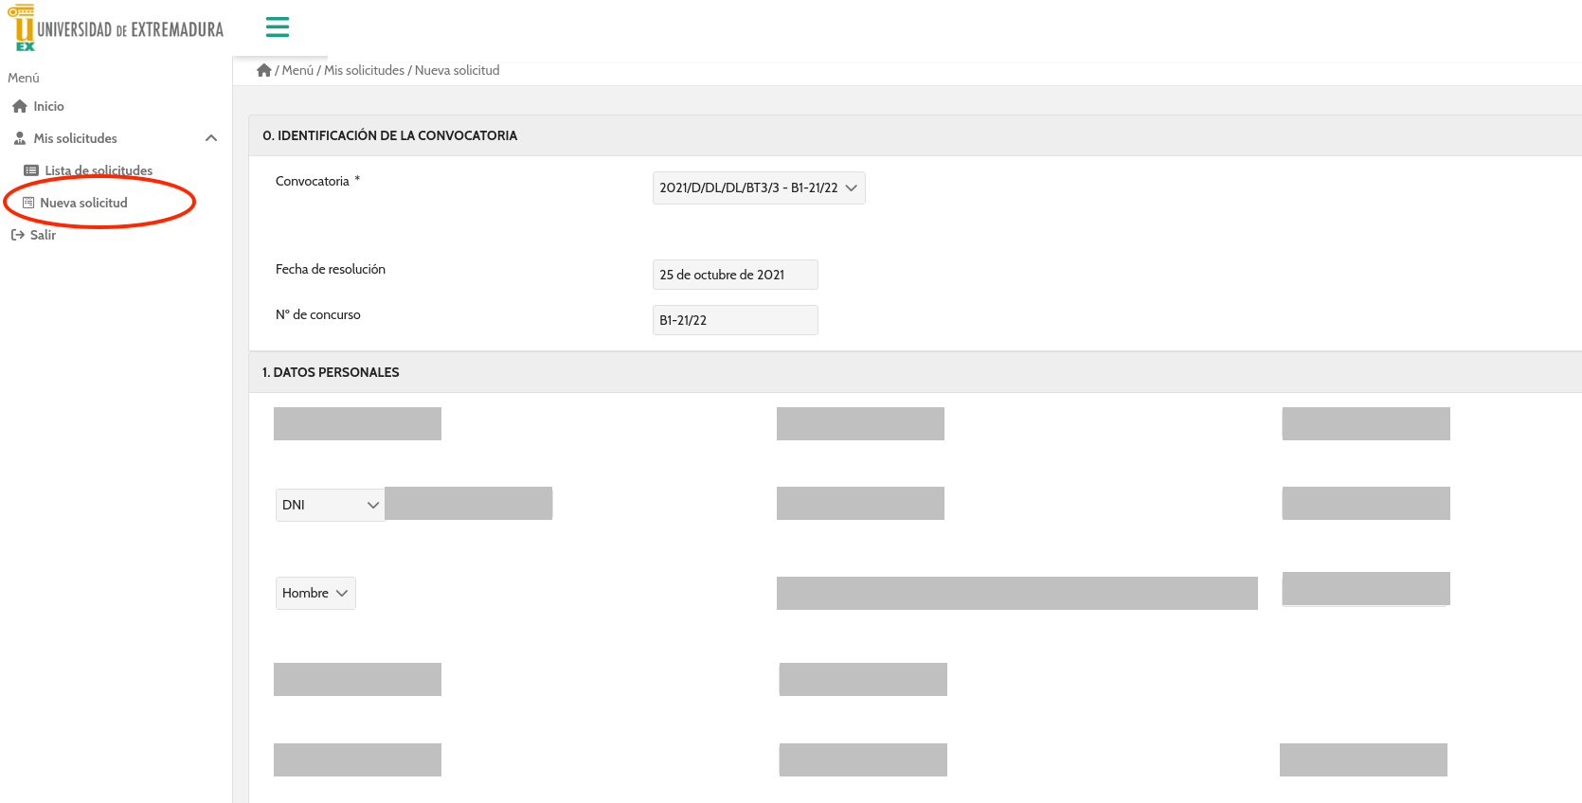Click the Fecha de resolución field
The width and height of the screenshot is (1582, 803).
pos(734,276)
